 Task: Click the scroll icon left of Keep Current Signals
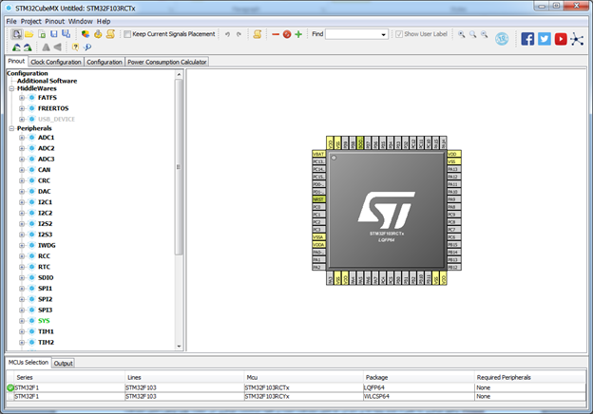click(x=110, y=34)
